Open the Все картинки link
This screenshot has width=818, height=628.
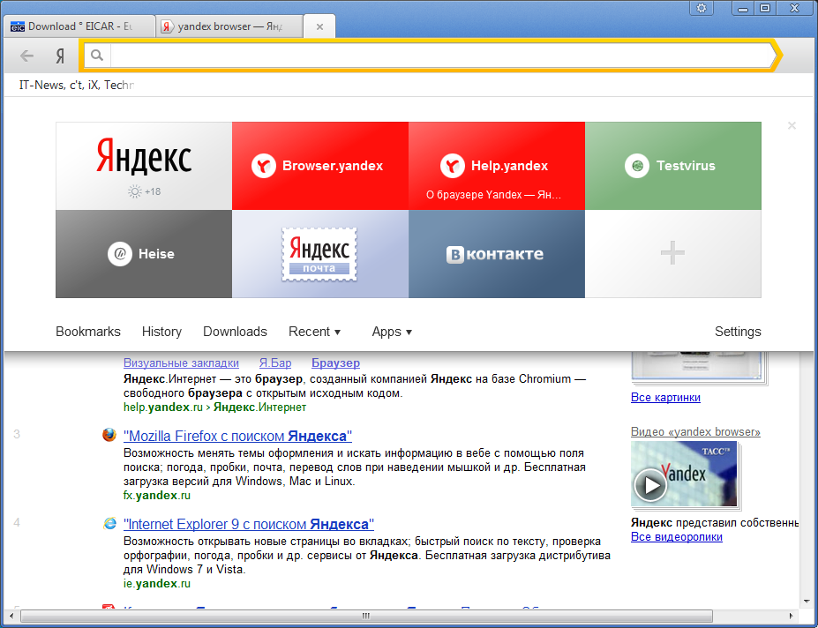point(665,398)
